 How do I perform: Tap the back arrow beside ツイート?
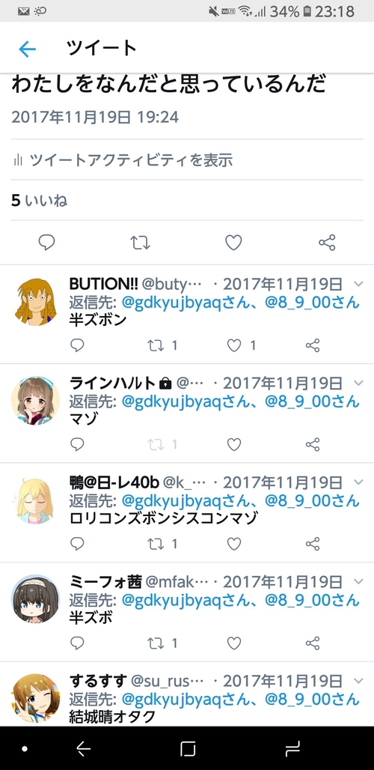coord(28,49)
